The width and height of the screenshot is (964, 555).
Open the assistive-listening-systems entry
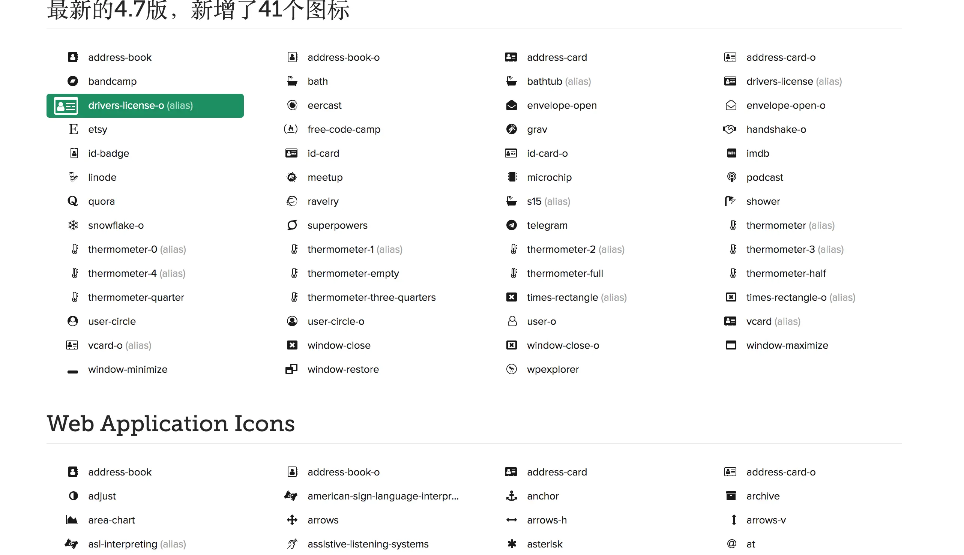click(368, 544)
